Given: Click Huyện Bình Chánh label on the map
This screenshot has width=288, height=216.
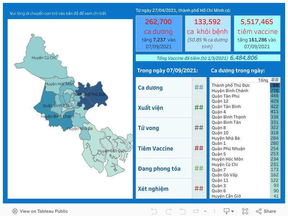Looking at the screenshot, I should pyautogui.click(x=57, y=116).
